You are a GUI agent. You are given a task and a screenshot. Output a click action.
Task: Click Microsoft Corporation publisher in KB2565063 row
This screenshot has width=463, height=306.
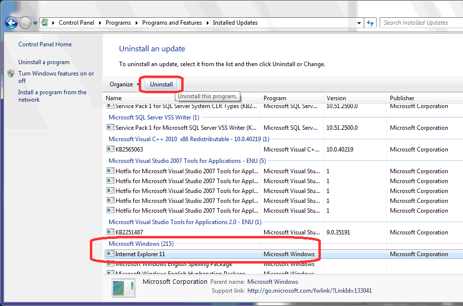tap(419, 150)
